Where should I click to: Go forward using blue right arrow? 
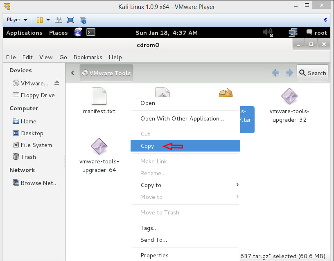(289, 73)
